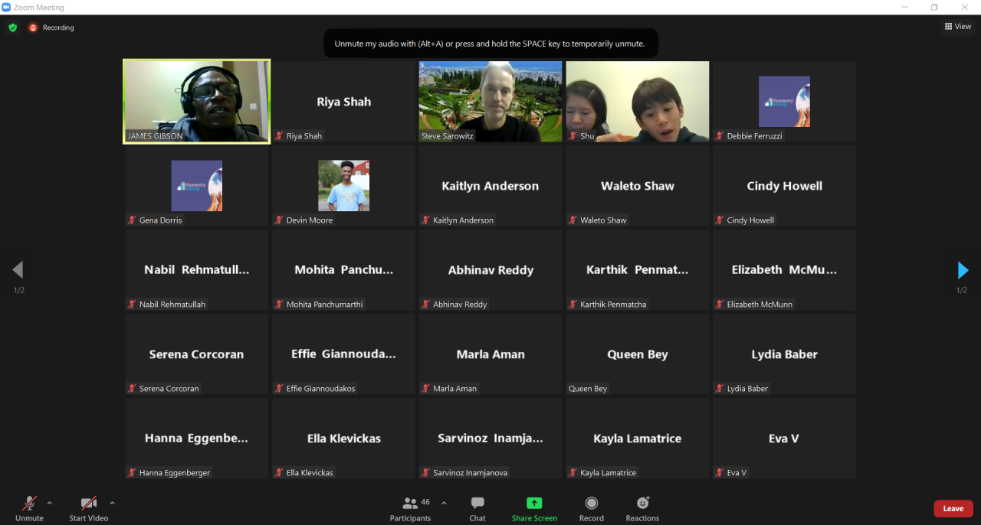Viewport: 981px width, 525px height.
Task: Click muted mic icon beside Abhinav Reddy label
Action: (x=426, y=304)
